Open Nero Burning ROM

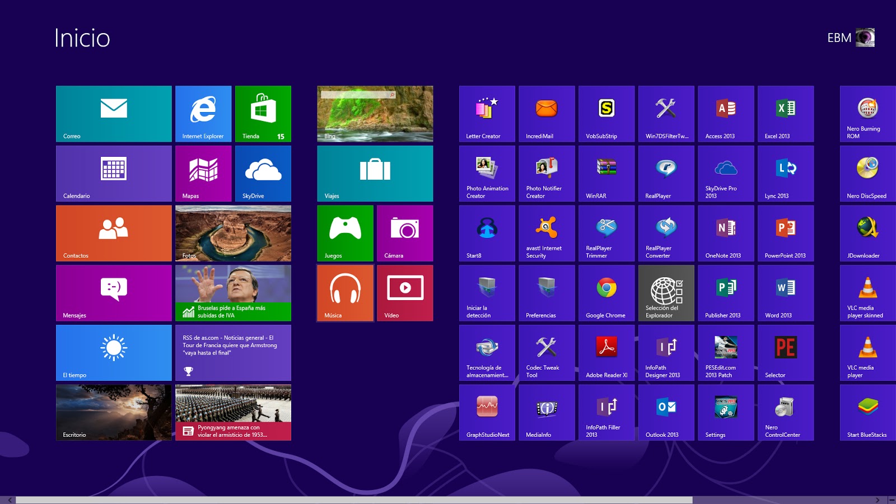click(x=868, y=114)
